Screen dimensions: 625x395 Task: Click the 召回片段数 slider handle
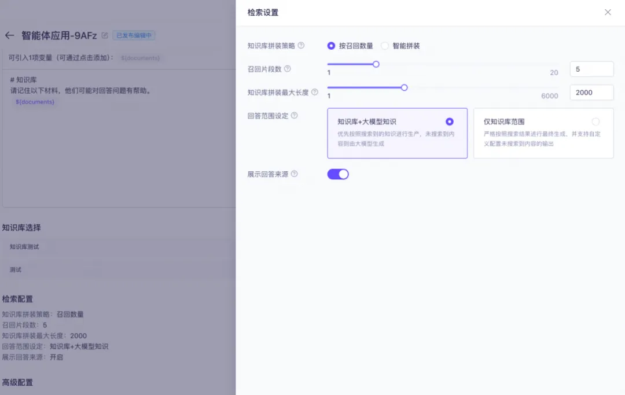[376, 64]
